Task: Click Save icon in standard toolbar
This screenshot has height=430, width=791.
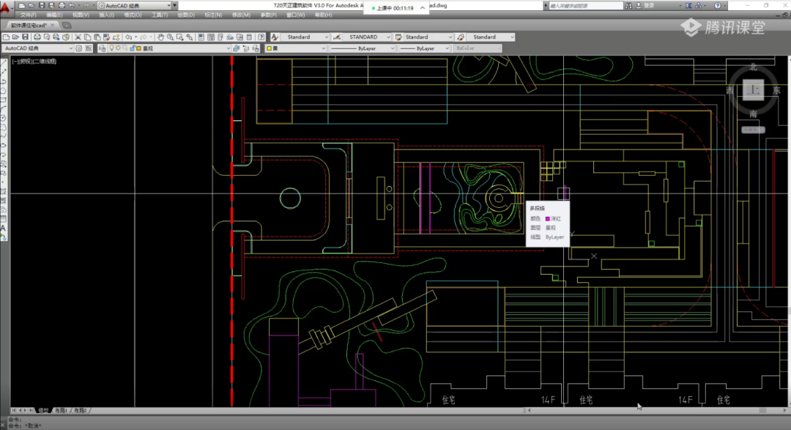Action: click(x=25, y=37)
